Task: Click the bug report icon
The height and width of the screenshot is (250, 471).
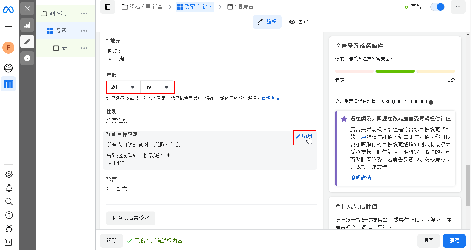Action: (9, 229)
